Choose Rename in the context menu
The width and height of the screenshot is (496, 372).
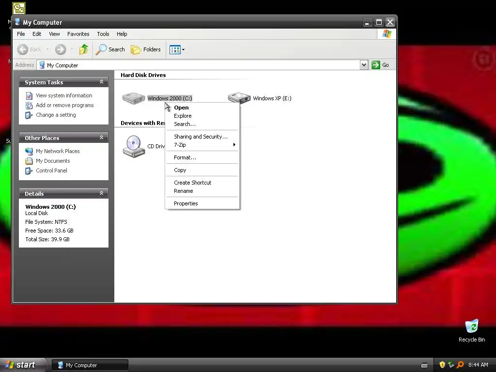(x=202, y=191)
